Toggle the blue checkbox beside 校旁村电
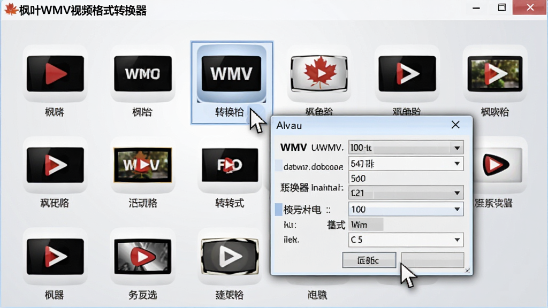Image resolution: width=548 pixels, height=308 pixels. (x=278, y=210)
